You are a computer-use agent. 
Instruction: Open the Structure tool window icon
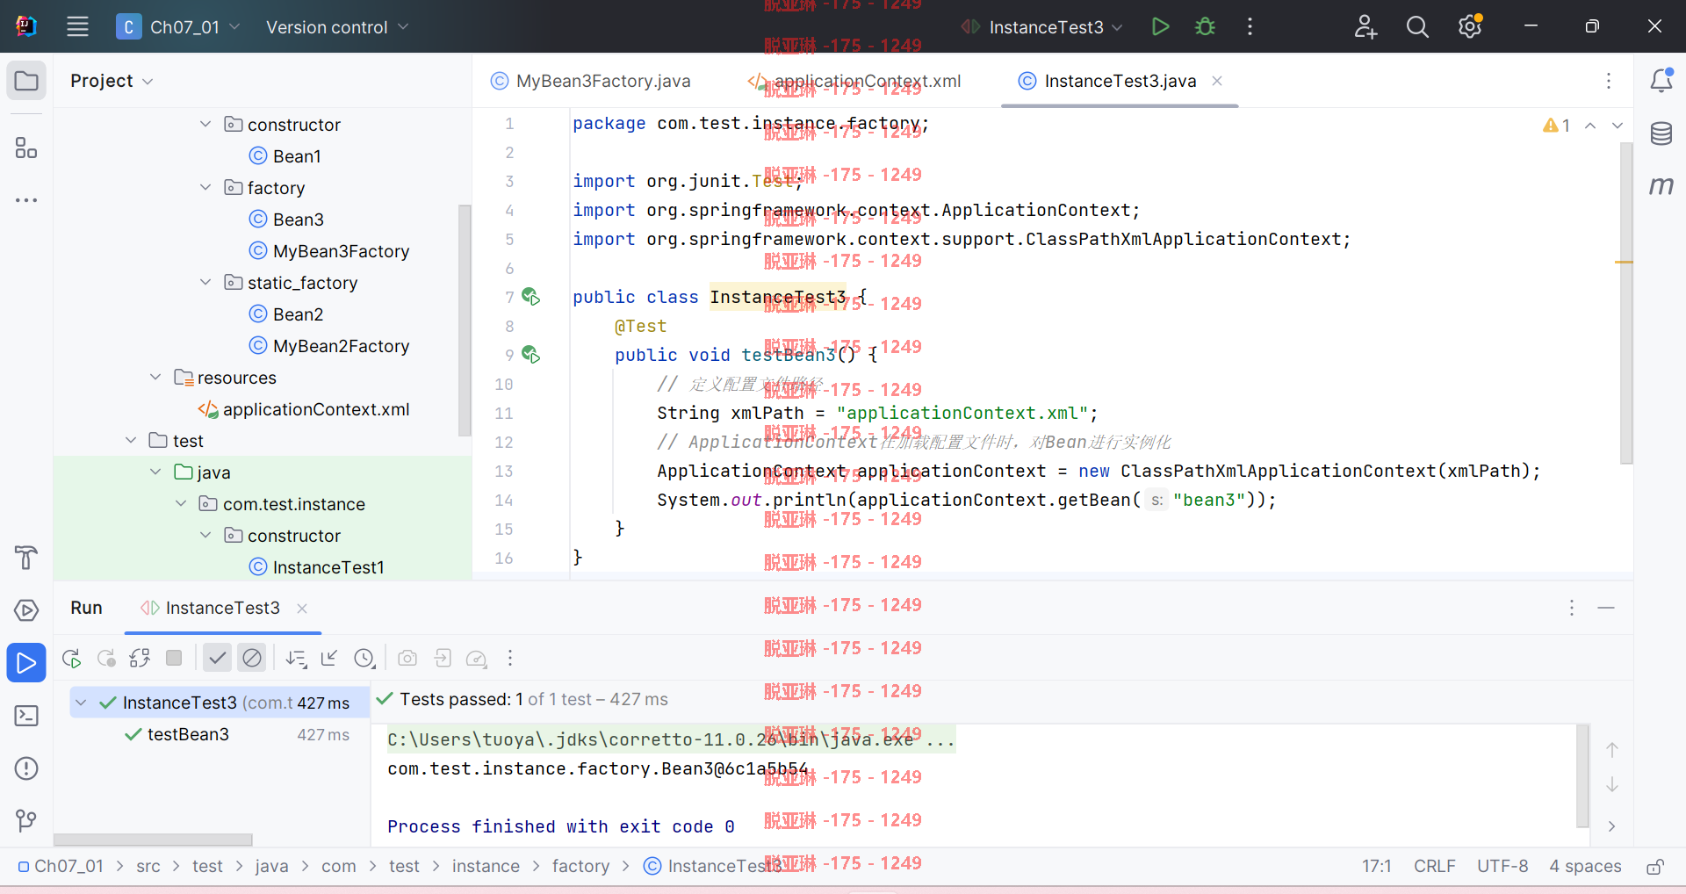tap(26, 148)
